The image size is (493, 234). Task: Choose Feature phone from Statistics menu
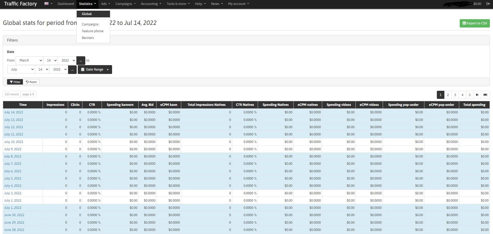tap(93, 31)
